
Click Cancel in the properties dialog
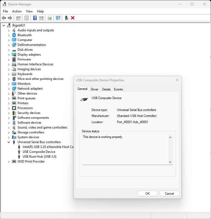click(x=169, y=193)
